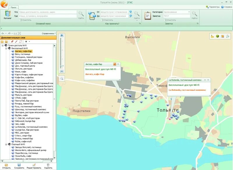Screen dimensions: 233x170
Task: Click the Заметка Текст input field
Action: [x=177, y=16]
